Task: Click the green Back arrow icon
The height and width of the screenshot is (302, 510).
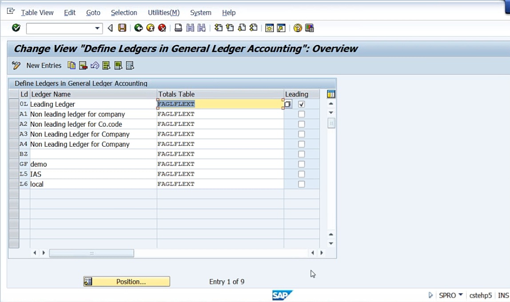Action: [139, 28]
